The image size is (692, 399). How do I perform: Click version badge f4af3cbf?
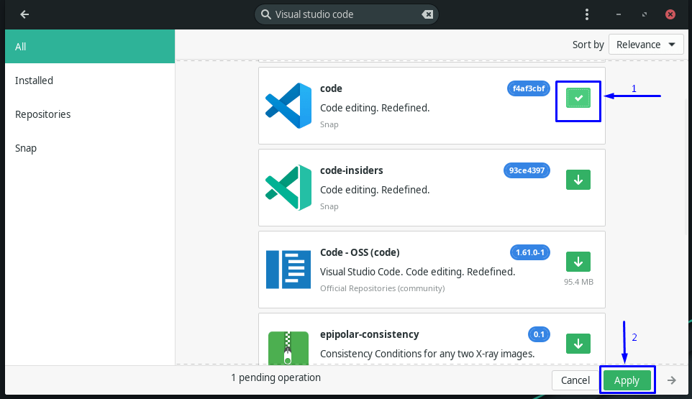click(x=528, y=88)
